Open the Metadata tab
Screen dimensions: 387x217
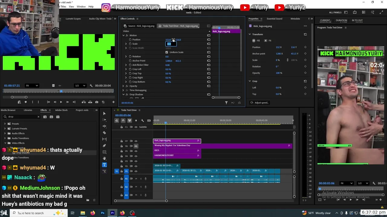coord(295,19)
